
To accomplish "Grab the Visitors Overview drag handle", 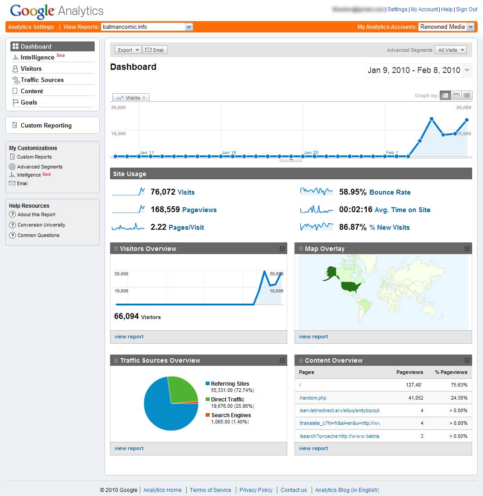I will click(116, 249).
